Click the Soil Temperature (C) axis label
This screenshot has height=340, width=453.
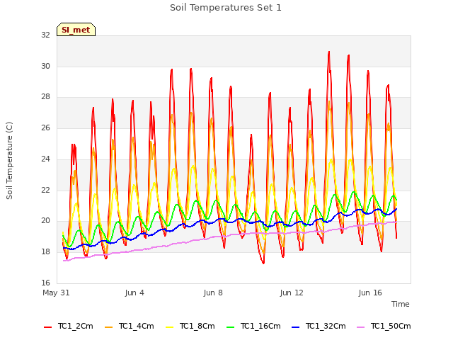(x=9, y=161)
